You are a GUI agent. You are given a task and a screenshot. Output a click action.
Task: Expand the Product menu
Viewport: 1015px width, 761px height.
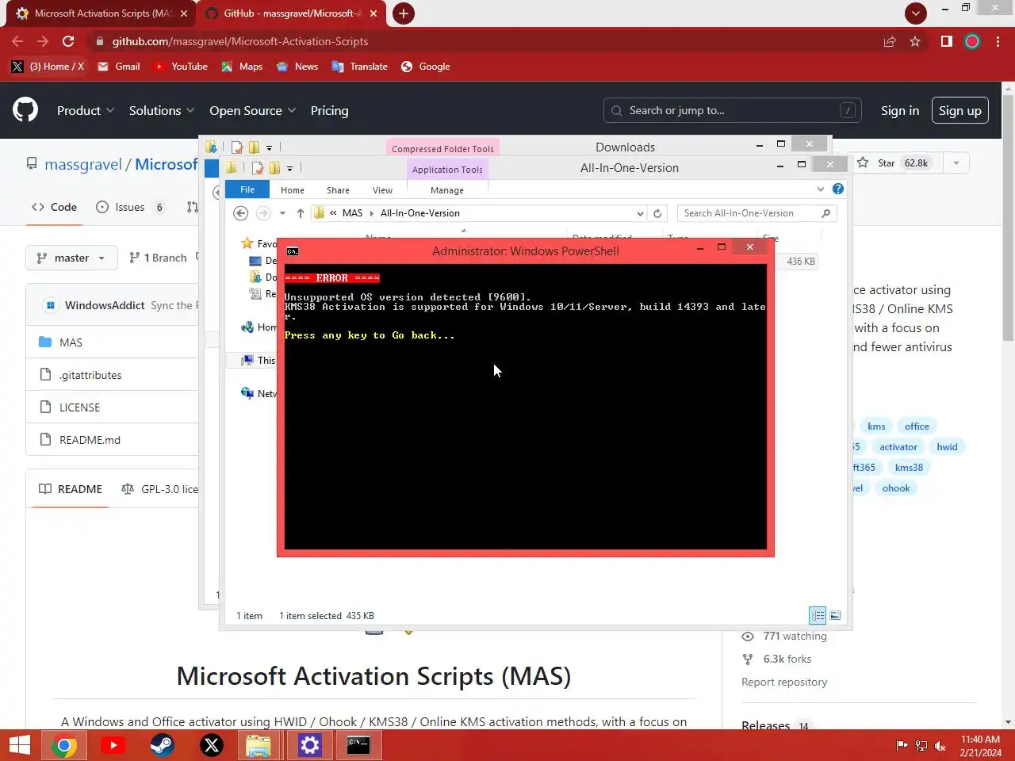pyautogui.click(x=86, y=110)
